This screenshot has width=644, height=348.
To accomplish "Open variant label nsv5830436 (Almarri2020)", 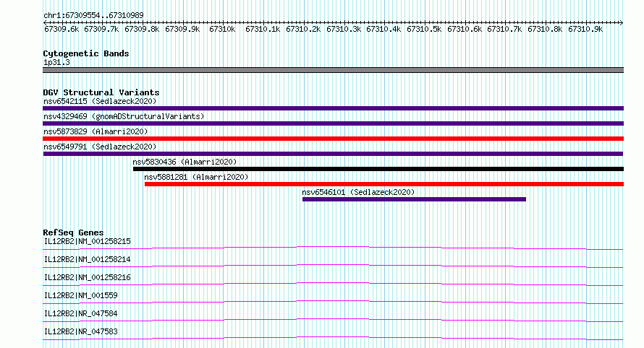I will pyautogui.click(x=185, y=162).
